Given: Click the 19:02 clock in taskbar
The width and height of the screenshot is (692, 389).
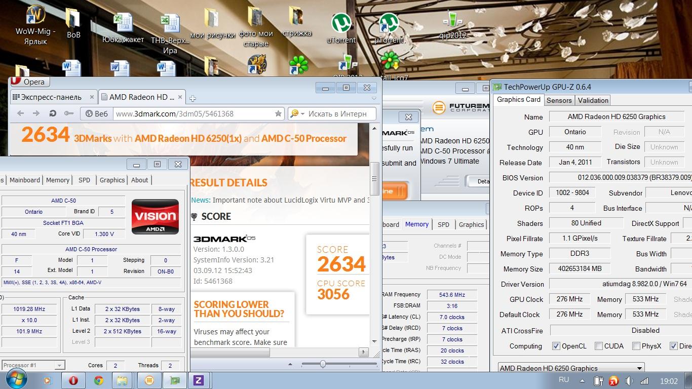Looking at the screenshot, I should coord(669,381).
